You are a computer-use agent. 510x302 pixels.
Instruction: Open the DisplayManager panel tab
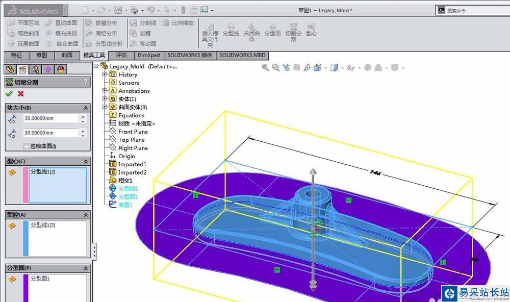(61, 69)
